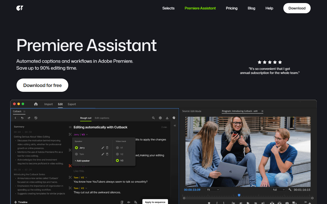Open the Selects page in the navigation
The image size is (327, 204).
tap(168, 8)
